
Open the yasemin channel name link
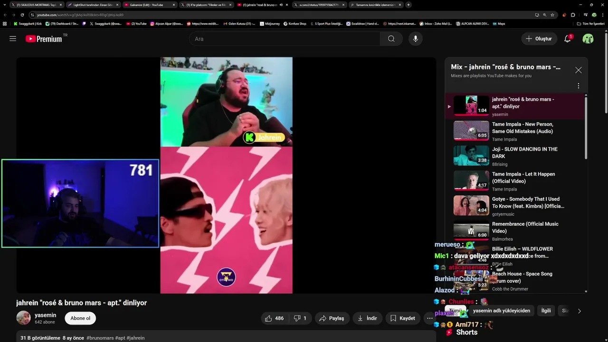pyautogui.click(x=46, y=315)
